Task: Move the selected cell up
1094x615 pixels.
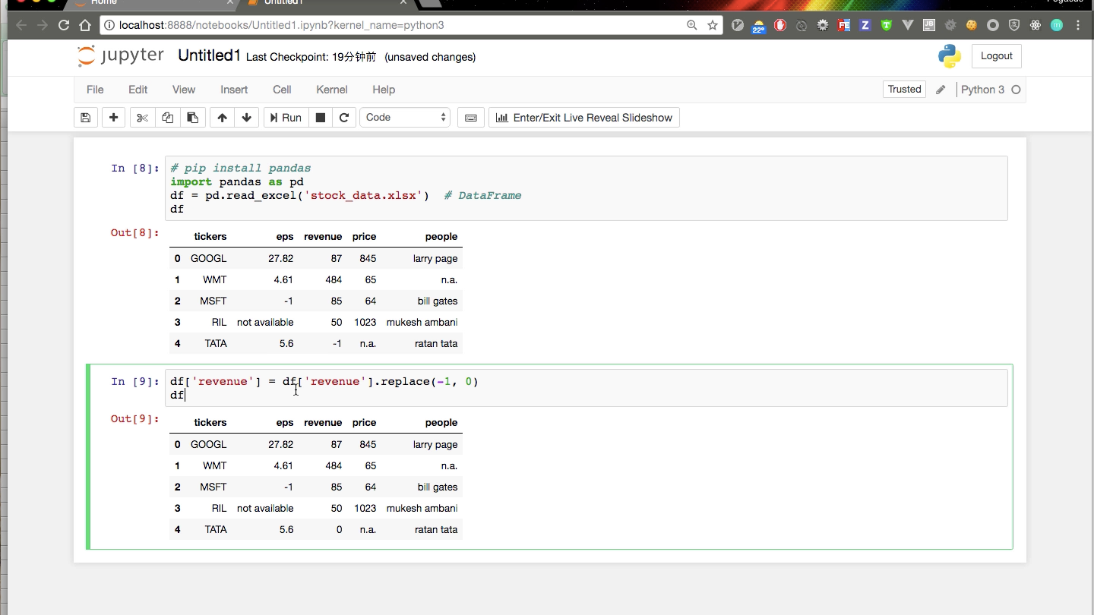Action: 222,117
